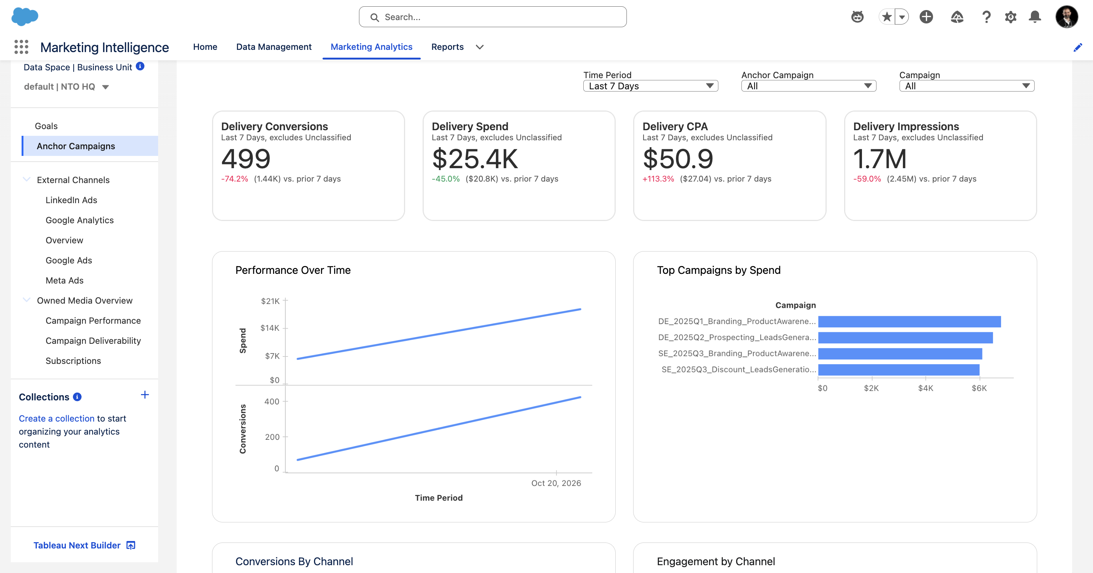Expand the Reports tab chevron menu
Image resolution: width=1093 pixels, height=573 pixels.
point(480,47)
